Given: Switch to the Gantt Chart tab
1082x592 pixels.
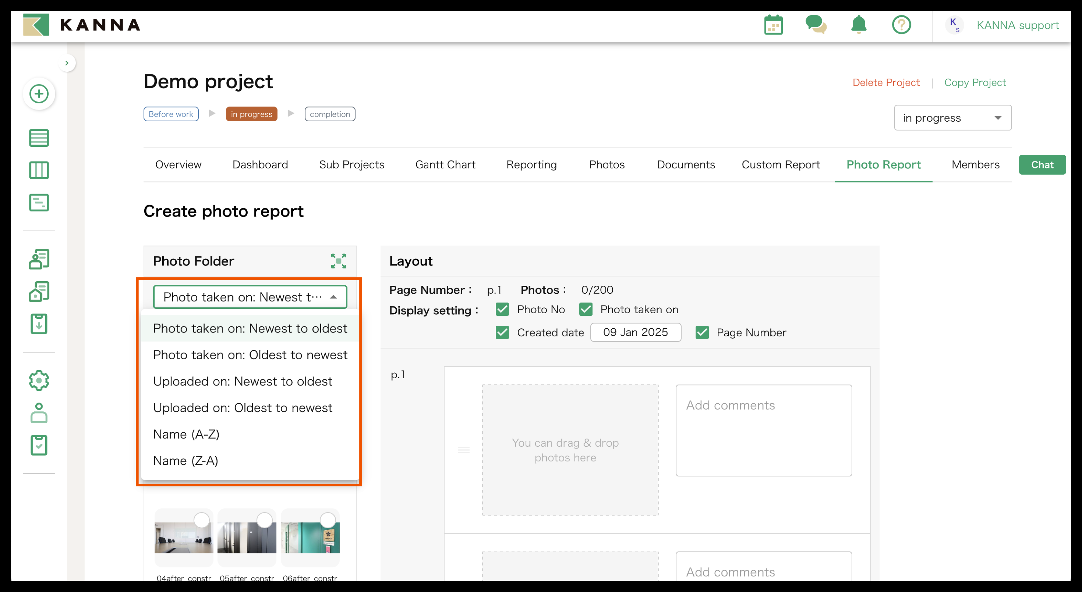Looking at the screenshot, I should tap(445, 164).
